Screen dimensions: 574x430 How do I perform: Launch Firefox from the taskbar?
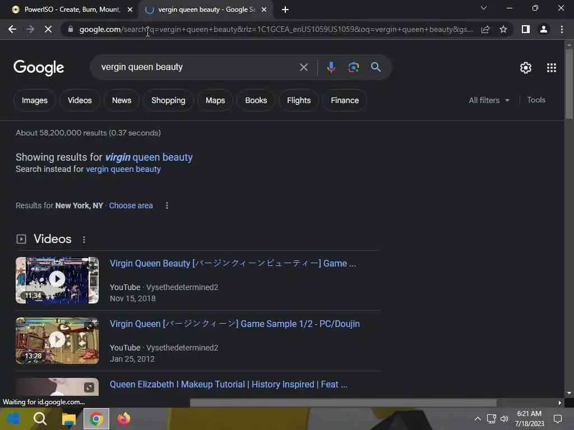(x=124, y=419)
